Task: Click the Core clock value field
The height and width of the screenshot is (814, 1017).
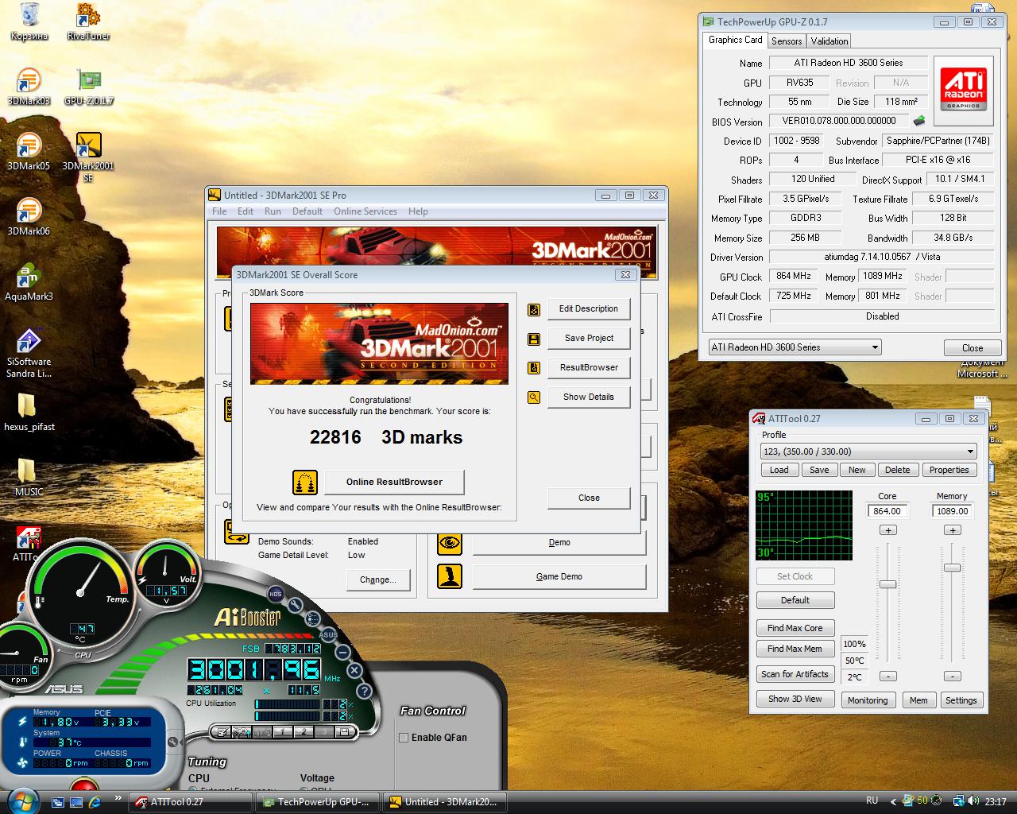Action: coord(887,511)
